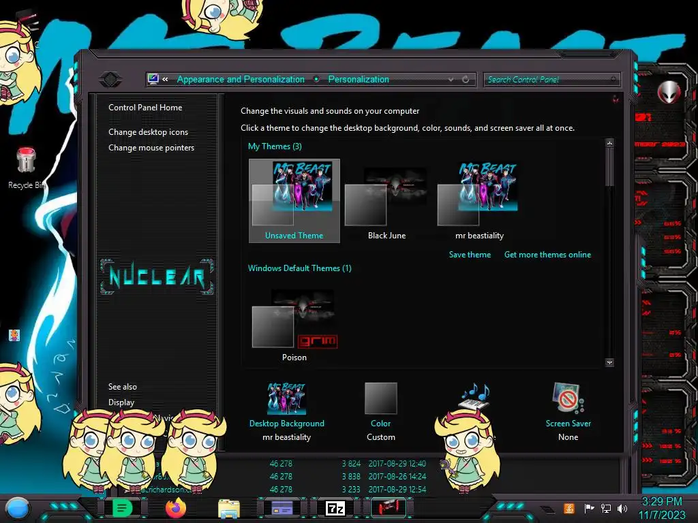Open the Start orb
Viewport: 698px width, 523px height.
pyautogui.click(x=17, y=509)
